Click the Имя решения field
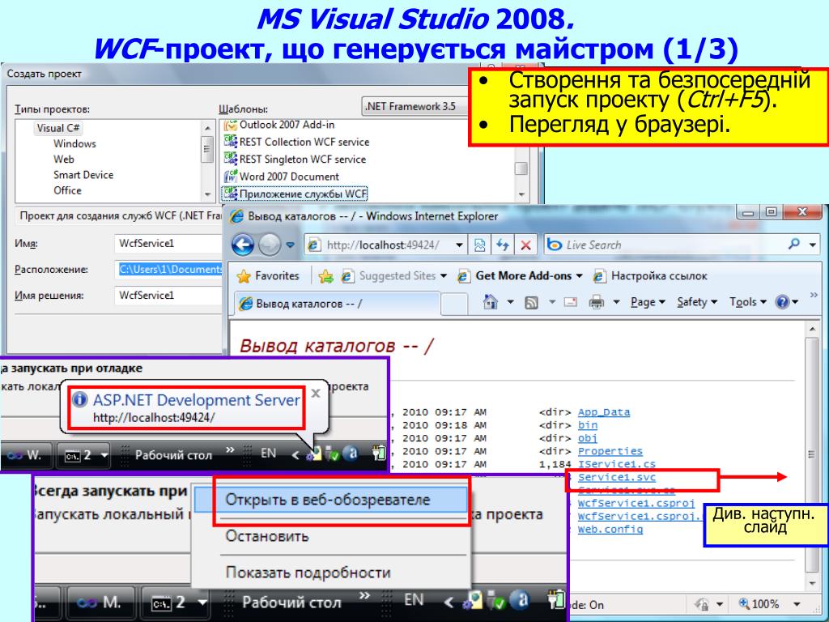This screenshot has width=829, height=622. pos(168,295)
